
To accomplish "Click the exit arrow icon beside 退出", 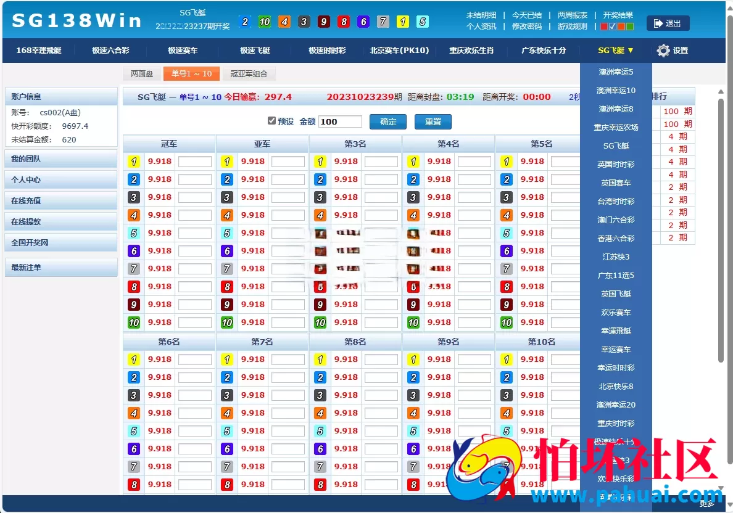I will point(658,23).
